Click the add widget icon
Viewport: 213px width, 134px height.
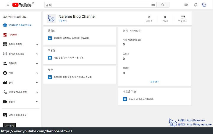[183, 17]
